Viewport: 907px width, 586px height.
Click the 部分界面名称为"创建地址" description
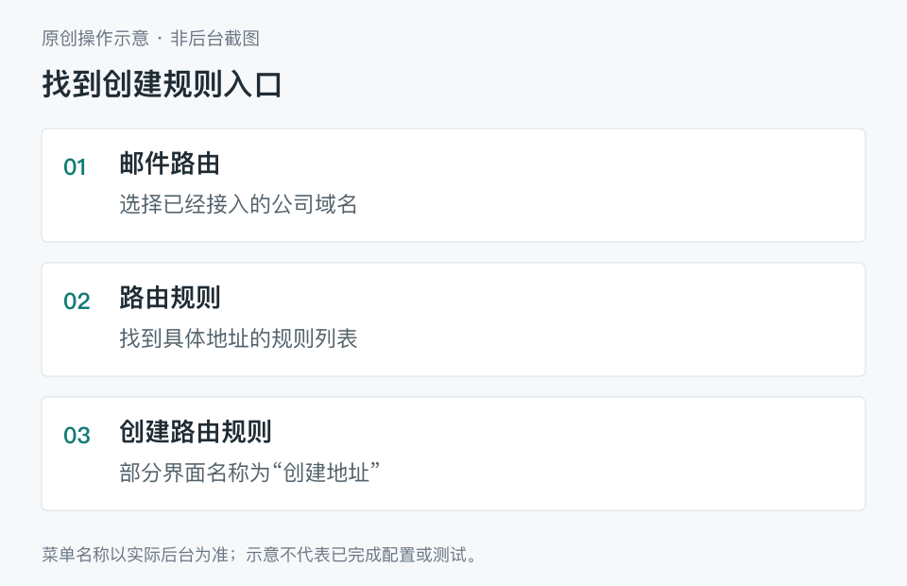[249, 473]
